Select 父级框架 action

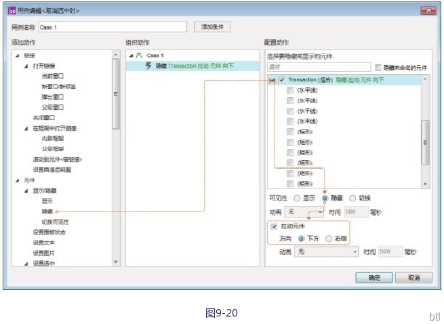53,148
